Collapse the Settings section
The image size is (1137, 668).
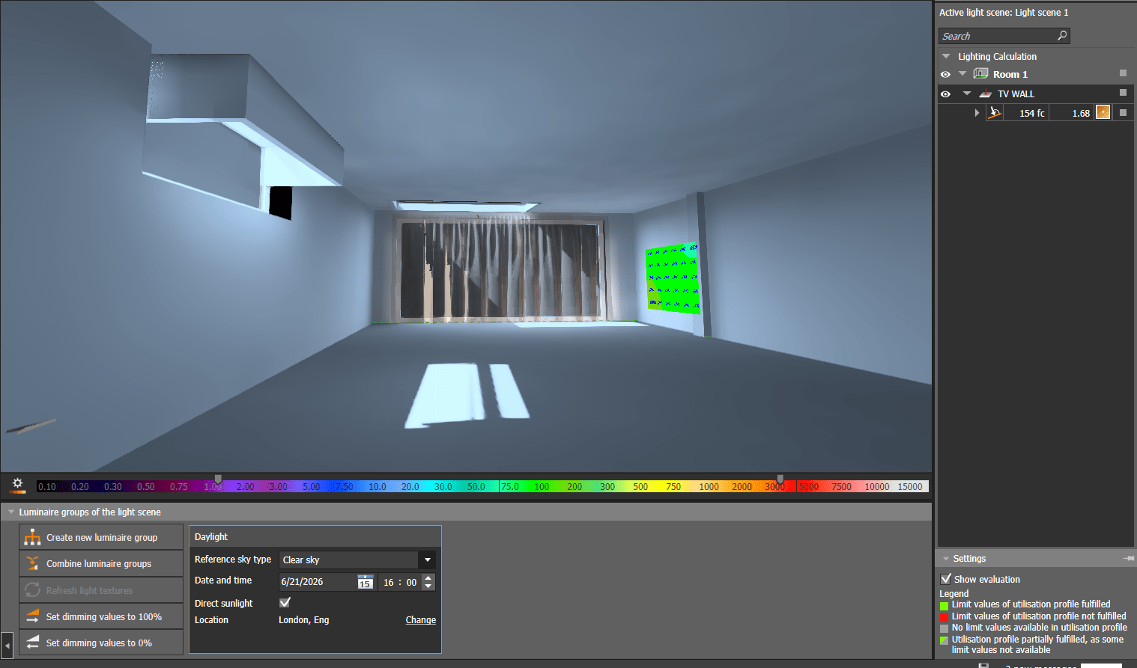click(x=946, y=559)
